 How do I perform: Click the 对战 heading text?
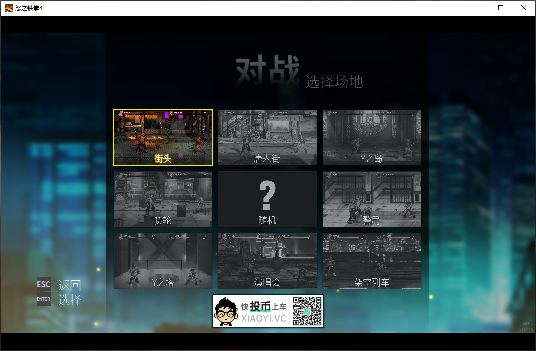click(267, 70)
